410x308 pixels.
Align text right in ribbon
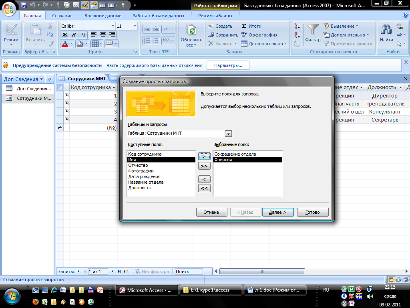112,35
